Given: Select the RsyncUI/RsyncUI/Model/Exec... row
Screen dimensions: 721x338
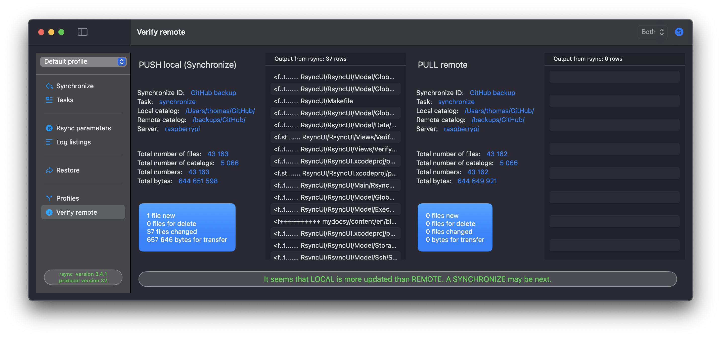Looking at the screenshot, I should click(x=335, y=209).
